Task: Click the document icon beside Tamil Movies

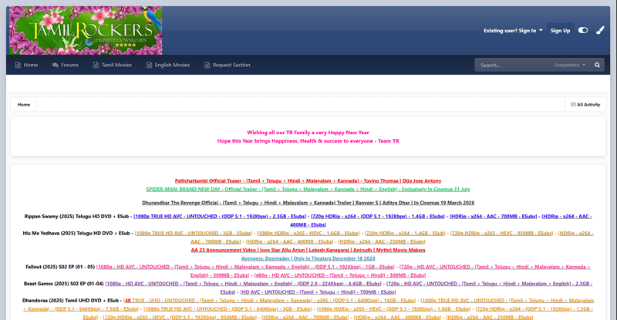Action: point(96,65)
